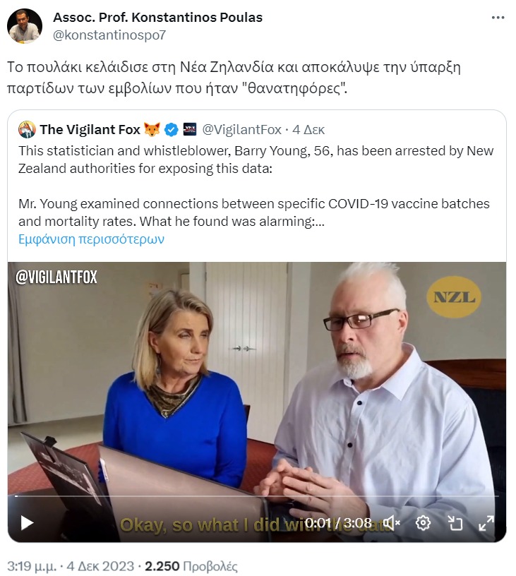Open The Vigilant Fox avatar
Screen dimensions: 516x576
pos(28,129)
